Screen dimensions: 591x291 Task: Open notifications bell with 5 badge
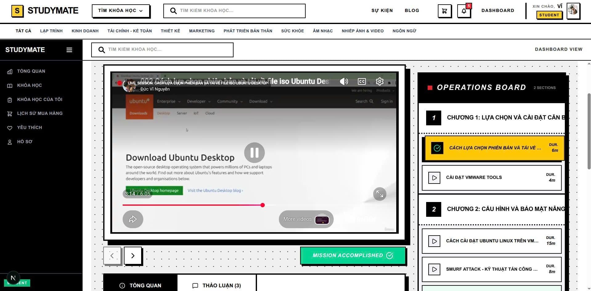click(x=464, y=11)
